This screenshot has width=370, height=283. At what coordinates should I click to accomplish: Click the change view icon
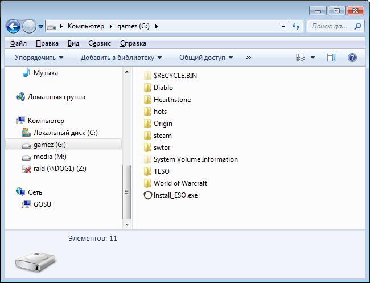click(x=301, y=58)
